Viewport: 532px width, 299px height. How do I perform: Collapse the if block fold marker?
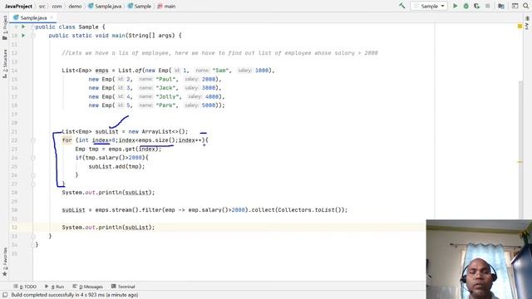33,158
